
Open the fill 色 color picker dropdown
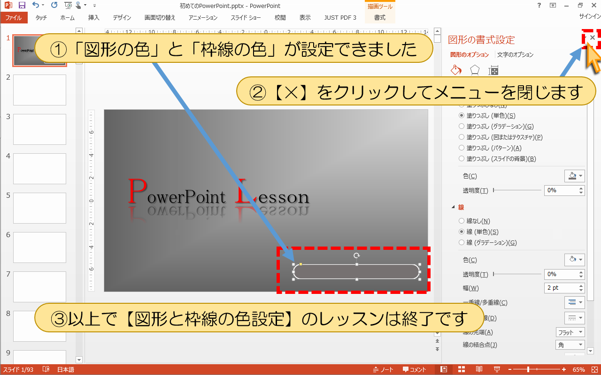pyautogui.click(x=575, y=176)
